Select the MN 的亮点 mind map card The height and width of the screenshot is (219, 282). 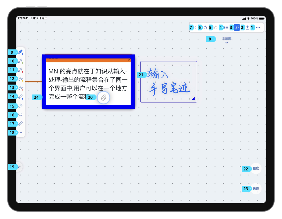tap(89, 82)
